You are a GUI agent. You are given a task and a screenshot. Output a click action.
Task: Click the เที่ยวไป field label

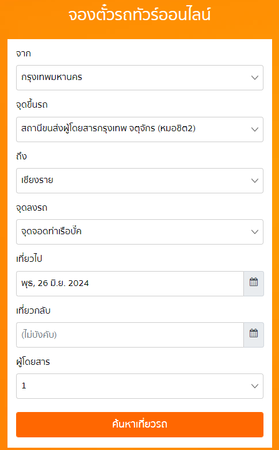click(29, 259)
